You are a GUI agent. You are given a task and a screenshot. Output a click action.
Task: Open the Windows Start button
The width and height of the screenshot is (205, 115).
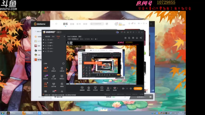point(3,113)
